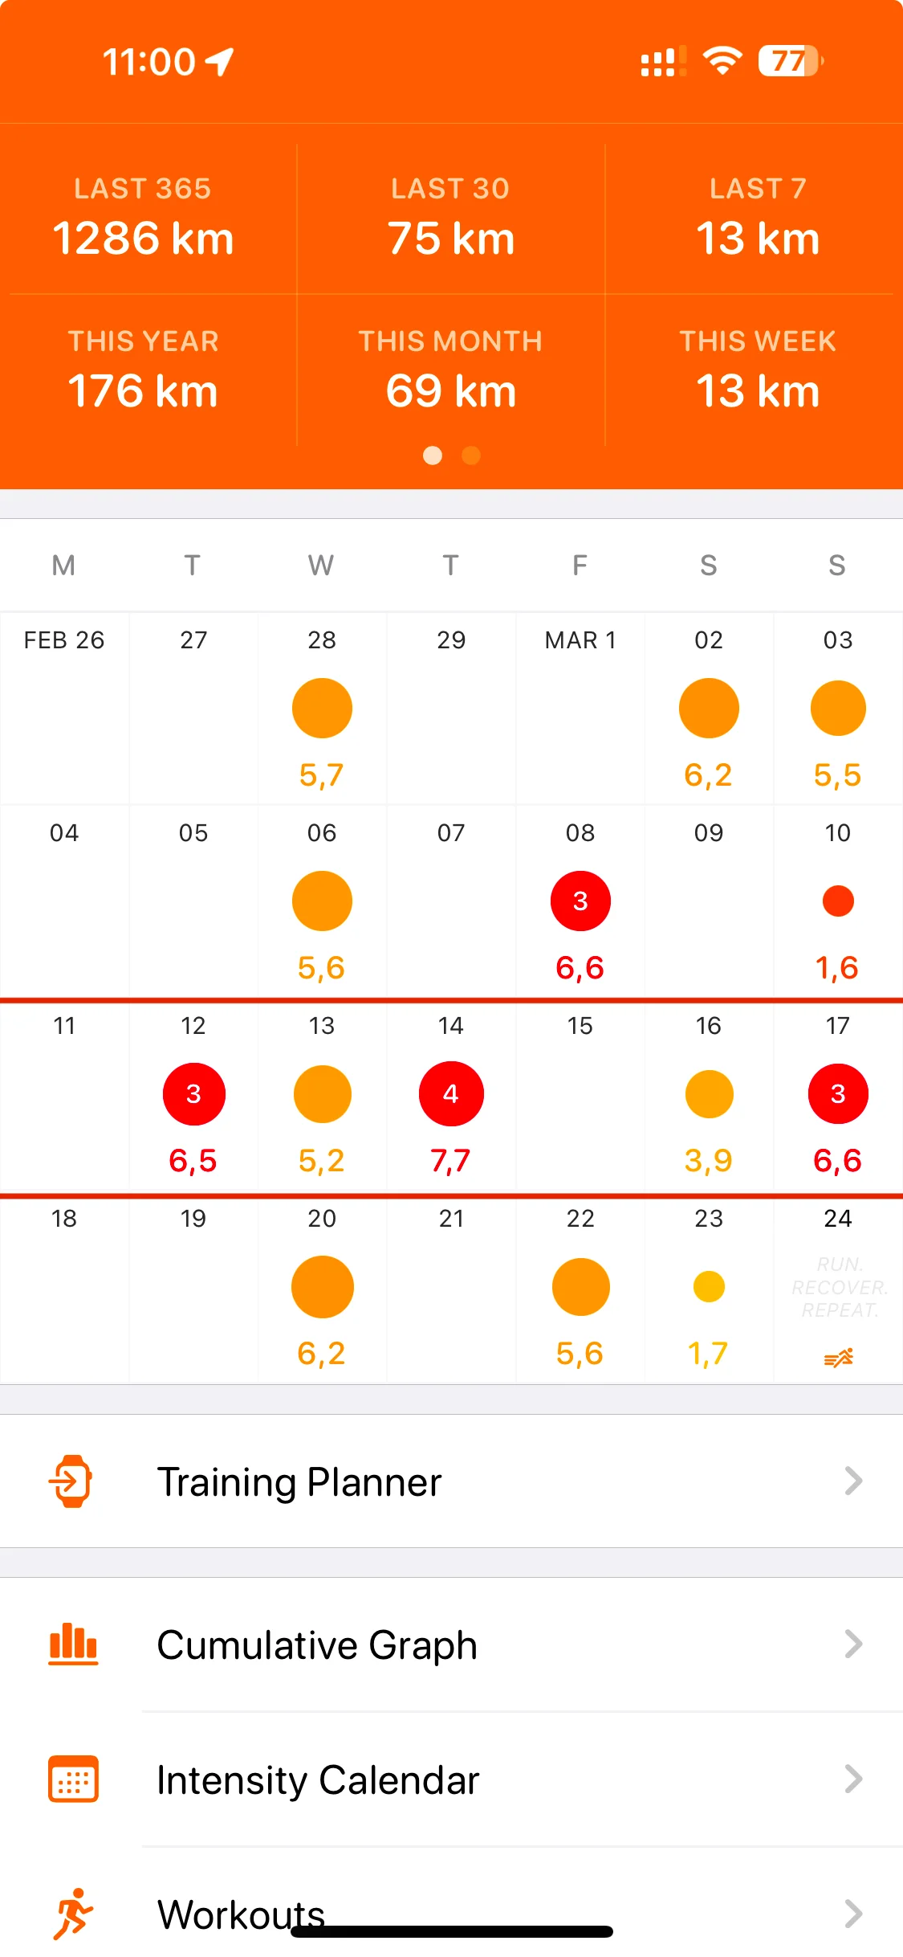Open the red 6,6 run on March 8
Viewport: 903px width, 1957px height.
click(580, 901)
